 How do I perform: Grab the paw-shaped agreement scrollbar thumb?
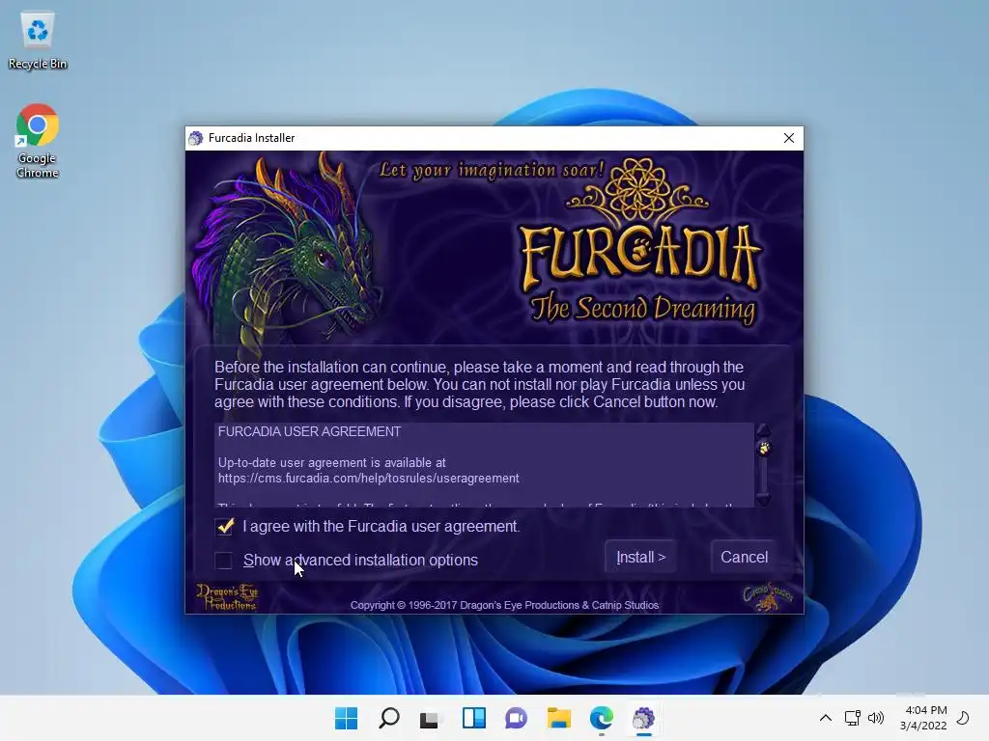click(x=764, y=449)
